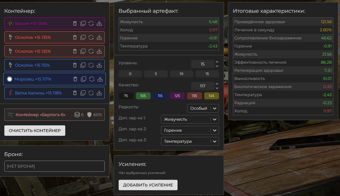Select the yellow 145 quality preset
Screen dimensions: 340x196
pos(211,96)
